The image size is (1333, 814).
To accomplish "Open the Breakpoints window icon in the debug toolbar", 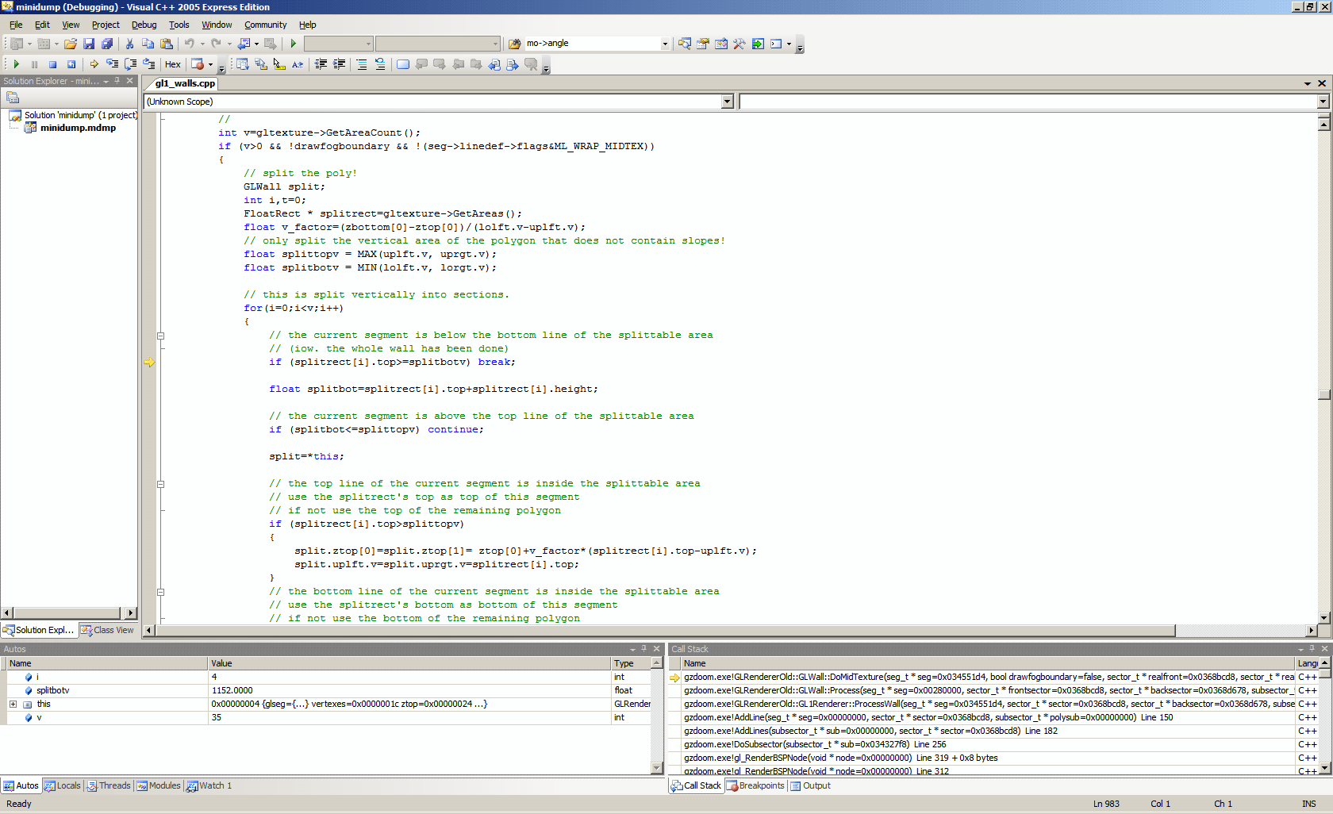I will (x=198, y=64).
